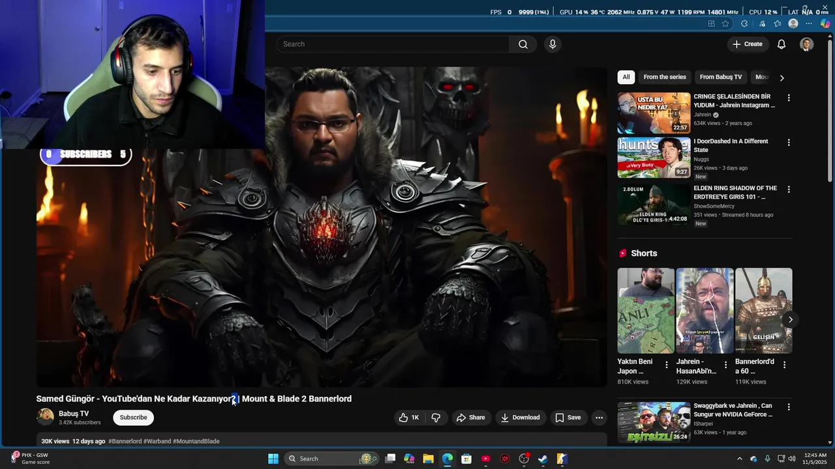Dislike the video with thumbs-down icon

coord(436,418)
